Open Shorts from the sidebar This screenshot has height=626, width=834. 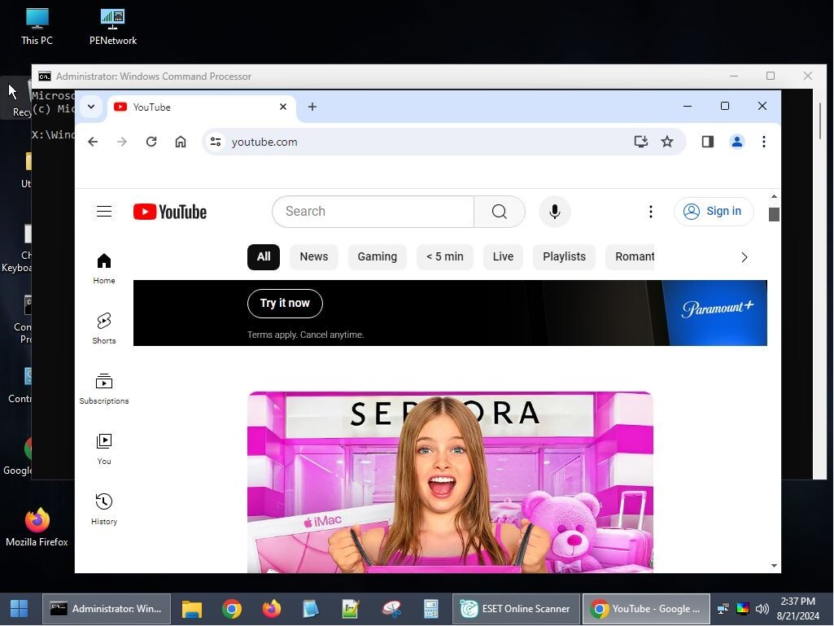[x=104, y=328]
